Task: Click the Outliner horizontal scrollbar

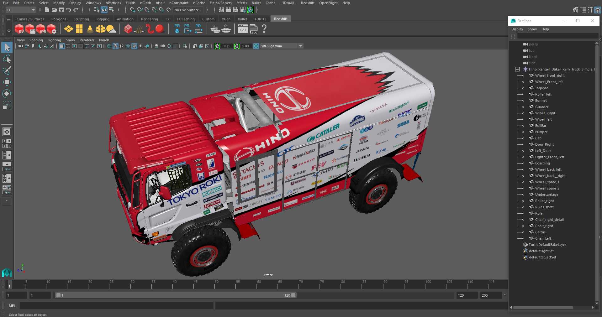Action: 543,308
